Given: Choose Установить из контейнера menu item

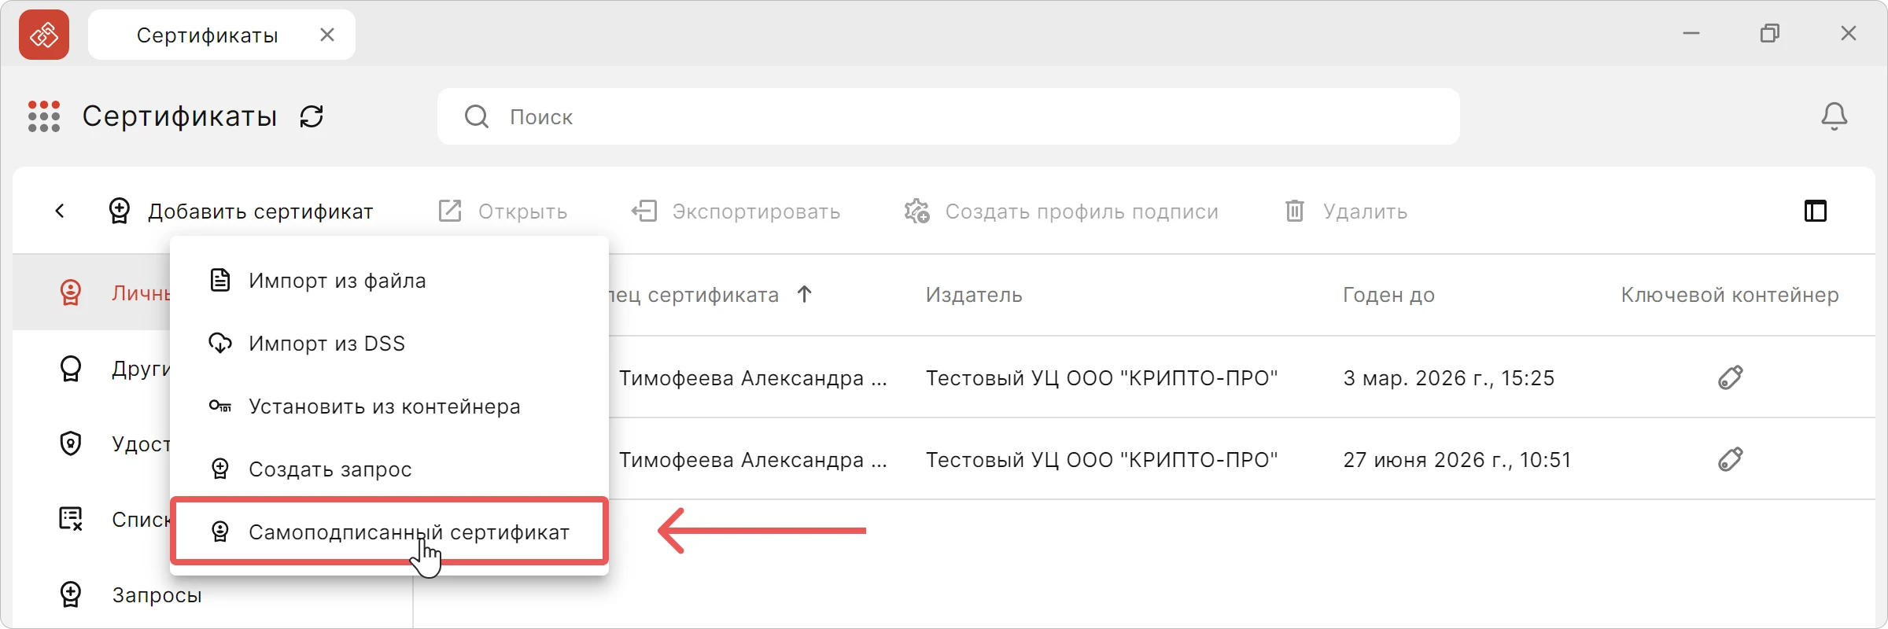Looking at the screenshot, I should tap(389, 406).
